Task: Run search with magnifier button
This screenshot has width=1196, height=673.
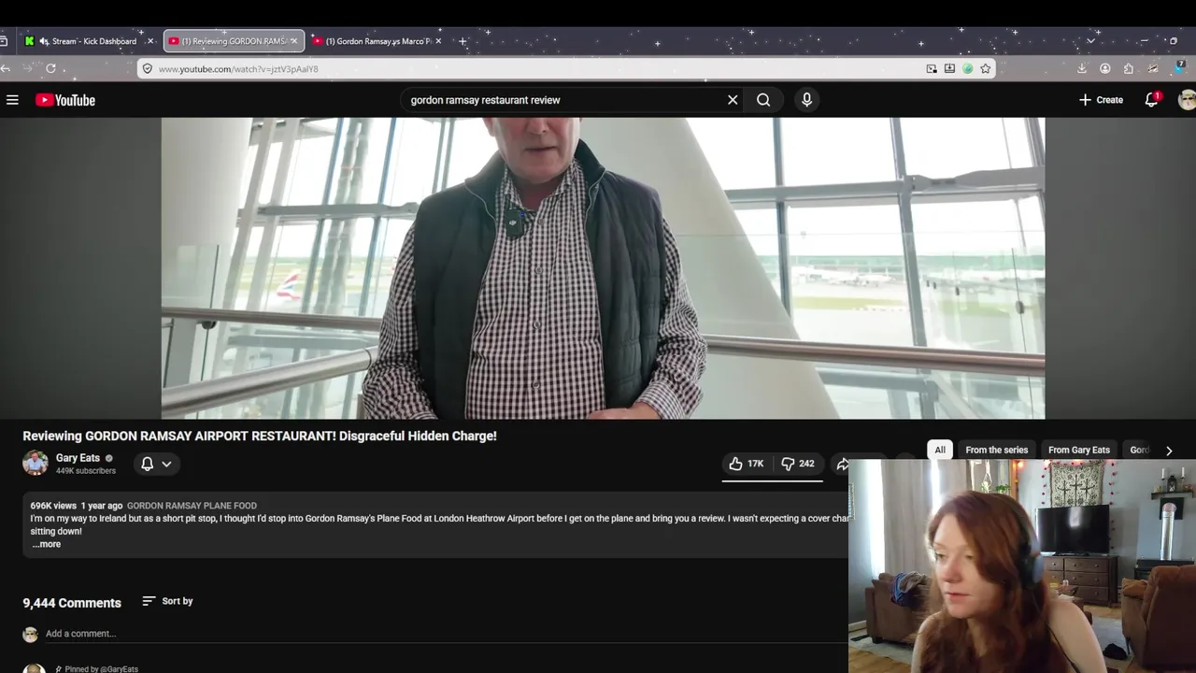Action: pos(763,100)
